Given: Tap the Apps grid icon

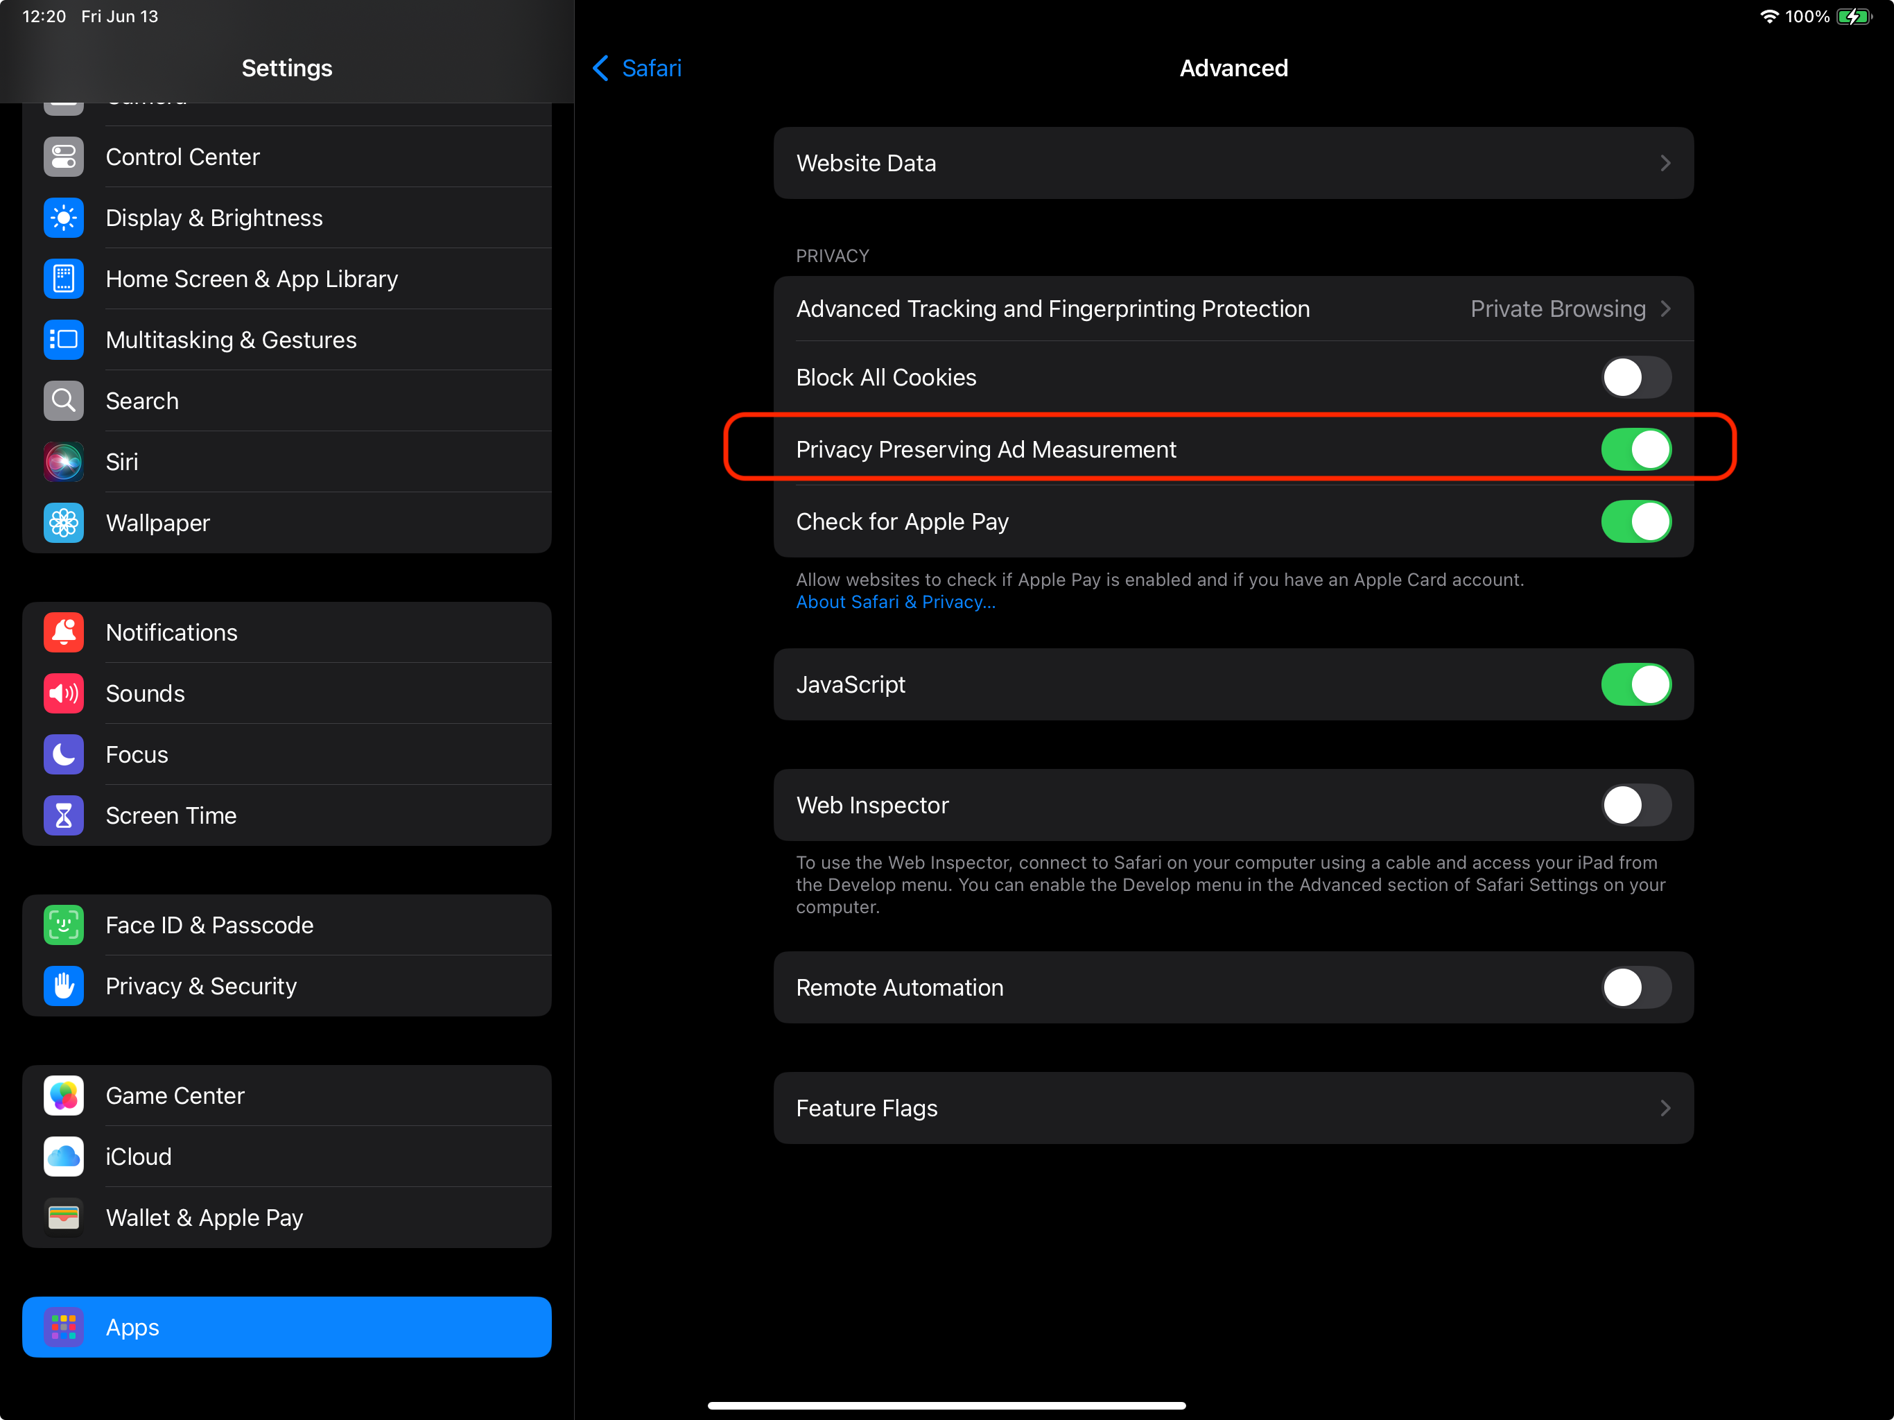Looking at the screenshot, I should 63,1326.
